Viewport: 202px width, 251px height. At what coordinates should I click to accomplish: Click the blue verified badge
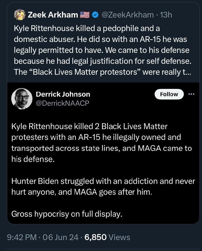pyautogui.click(x=96, y=15)
